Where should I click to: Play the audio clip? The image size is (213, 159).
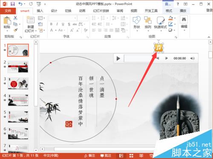point(118,58)
